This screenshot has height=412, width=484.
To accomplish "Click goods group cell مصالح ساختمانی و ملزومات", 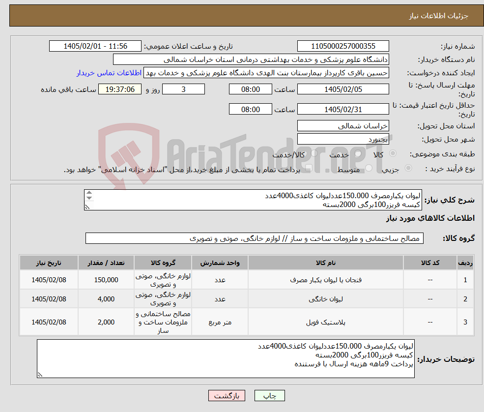I will click(163, 322).
